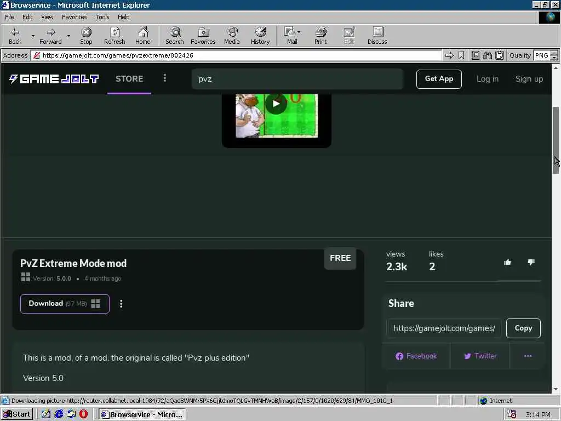Click the third quick launch icon
561x421 pixels.
point(71,414)
